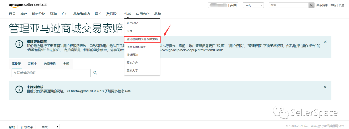Open the 数据报告 menu

pyautogui.click(x=113, y=14)
